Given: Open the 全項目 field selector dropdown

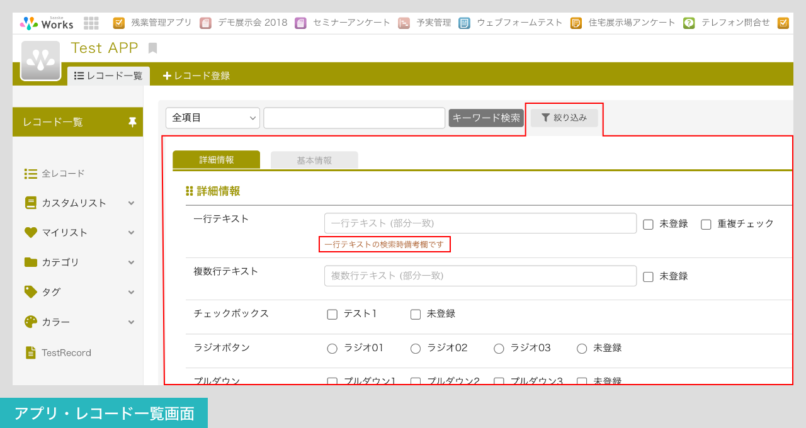Looking at the screenshot, I should click(212, 117).
